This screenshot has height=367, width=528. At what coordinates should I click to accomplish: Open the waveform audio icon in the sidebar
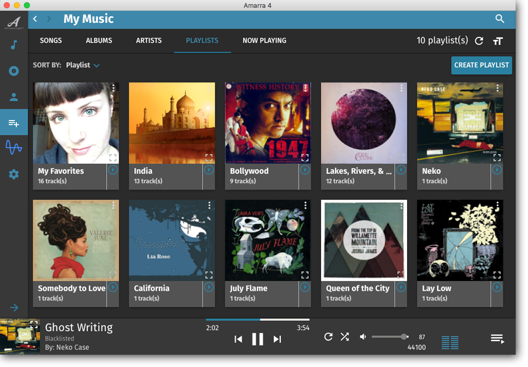click(14, 147)
